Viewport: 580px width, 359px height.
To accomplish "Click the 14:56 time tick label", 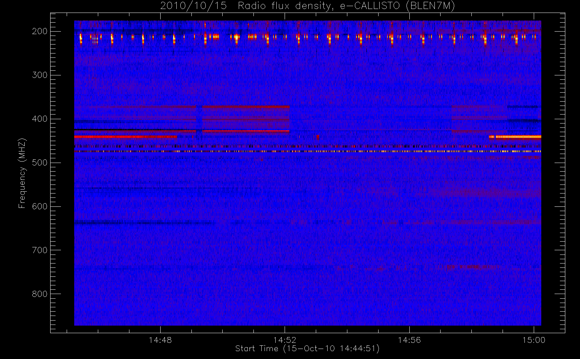I will 409,340.
